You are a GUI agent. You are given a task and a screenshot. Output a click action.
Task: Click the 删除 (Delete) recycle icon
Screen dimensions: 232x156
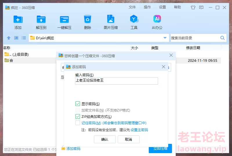click(x=88, y=20)
